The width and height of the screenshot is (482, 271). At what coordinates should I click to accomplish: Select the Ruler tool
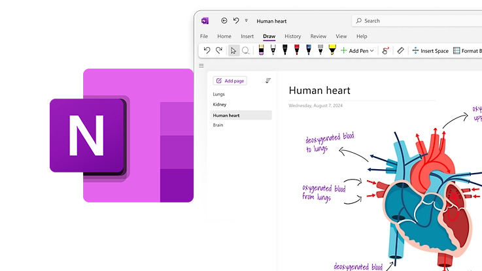pos(400,50)
